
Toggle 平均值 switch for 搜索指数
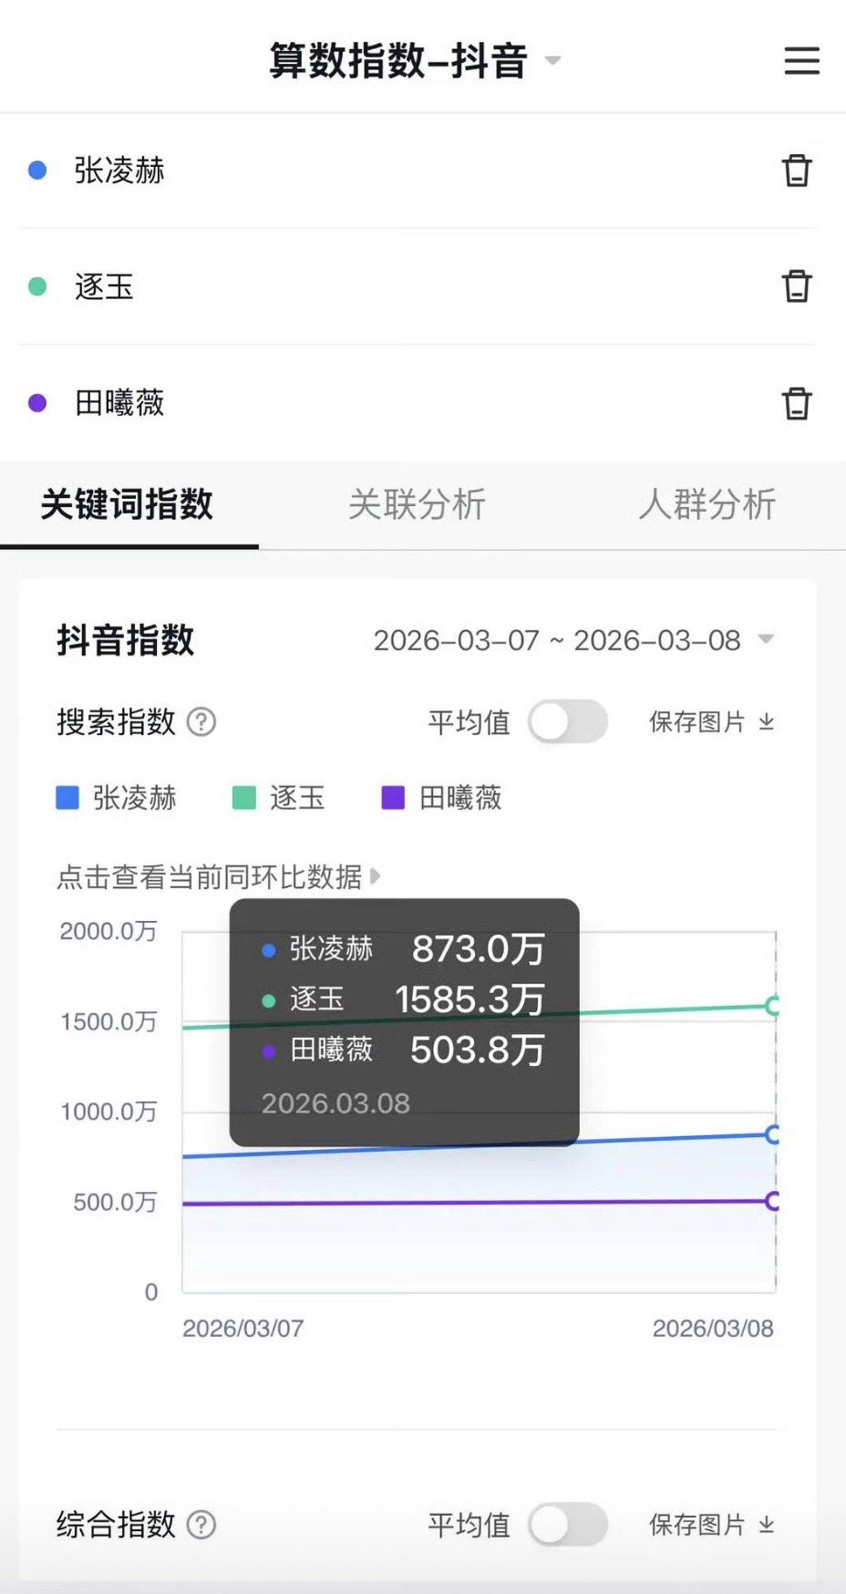(x=569, y=722)
